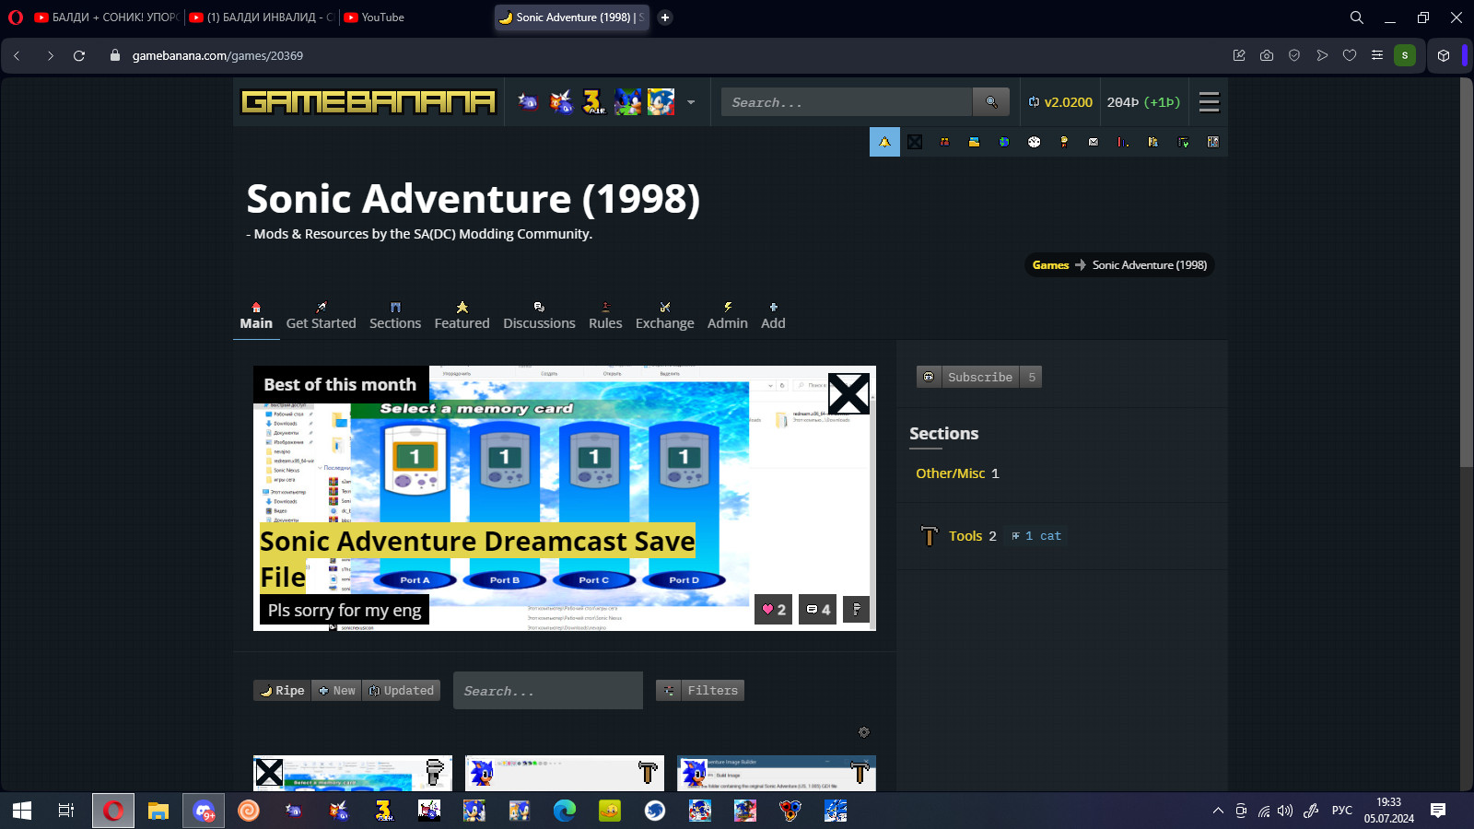Click the medal awards icon
The height and width of the screenshot is (829, 1474).
[1063, 142]
